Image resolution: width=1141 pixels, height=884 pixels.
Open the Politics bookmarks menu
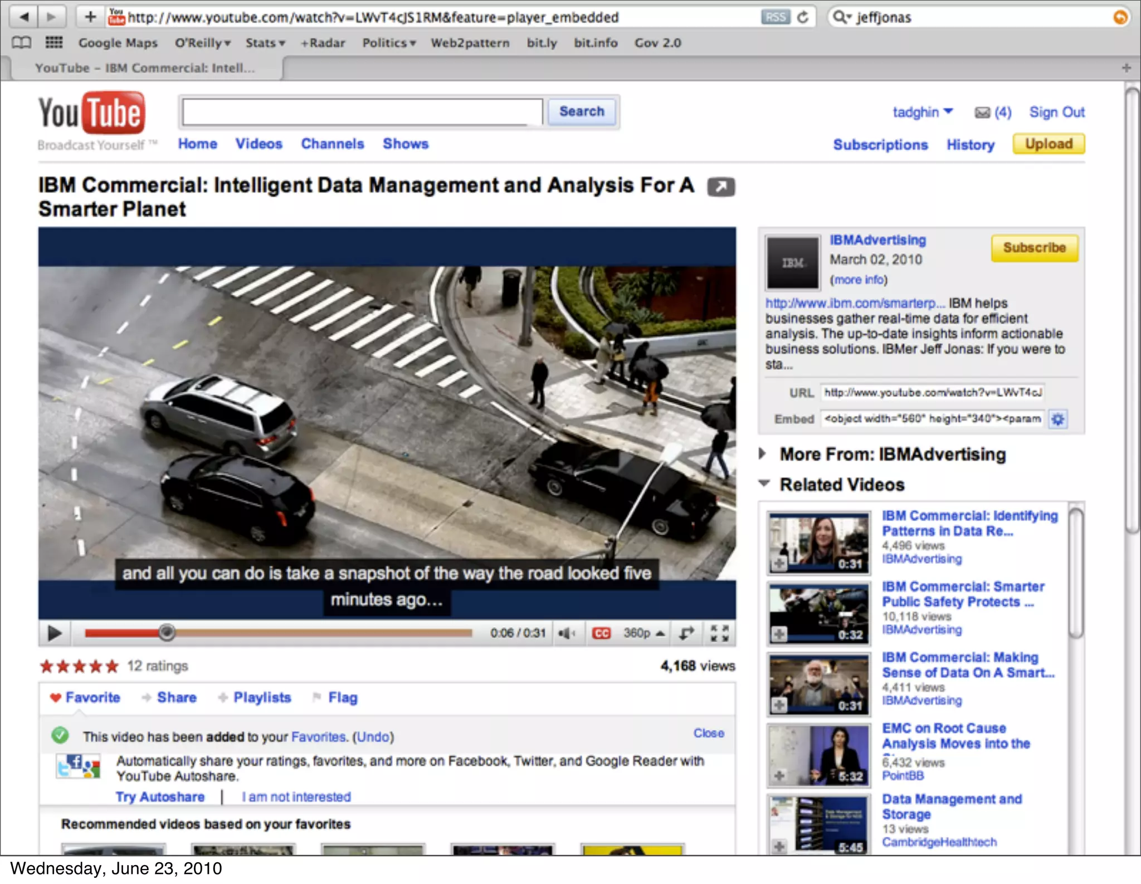pyautogui.click(x=389, y=43)
